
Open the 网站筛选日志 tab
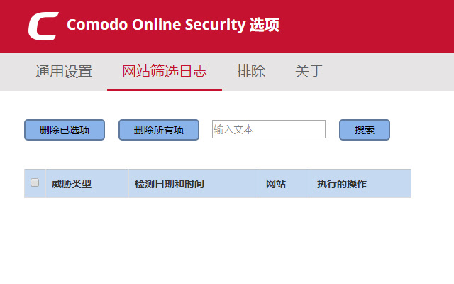[x=165, y=71]
